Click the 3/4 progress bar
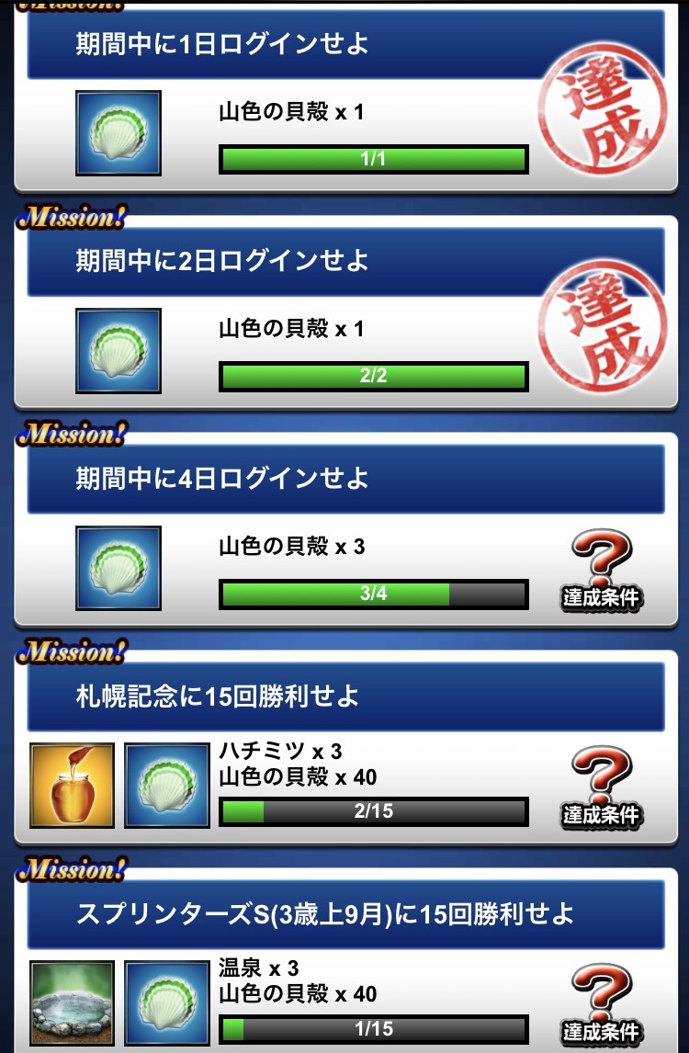The height and width of the screenshot is (1053, 689). pyautogui.click(x=373, y=594)
